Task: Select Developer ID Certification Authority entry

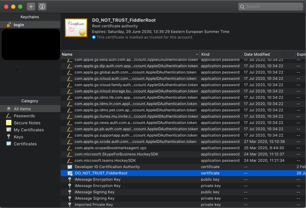Action: click(108, 167)
